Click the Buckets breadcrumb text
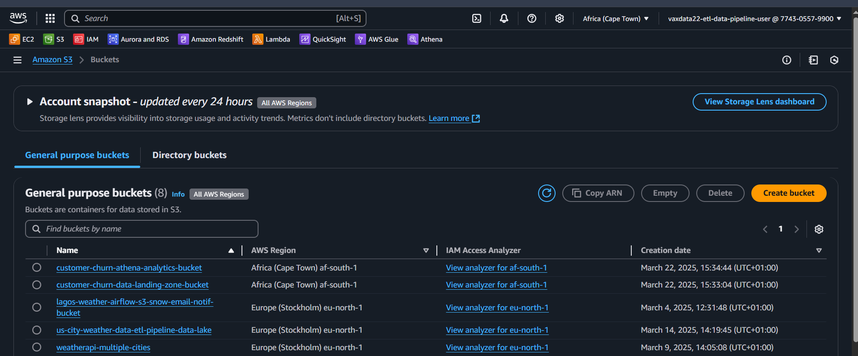Image resolution: width=858 pixels, height=356 pixels. [x=105, y=60]
